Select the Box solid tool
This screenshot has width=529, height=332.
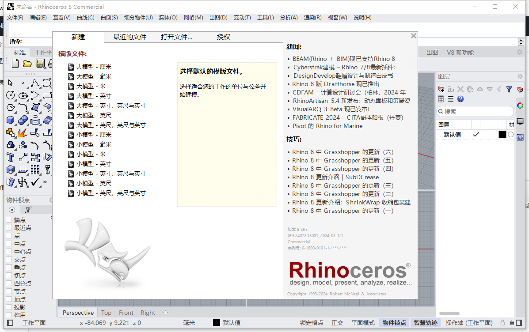tap(11, 120)
